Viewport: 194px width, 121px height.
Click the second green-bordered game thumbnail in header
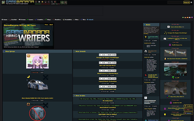pos(65,2)
